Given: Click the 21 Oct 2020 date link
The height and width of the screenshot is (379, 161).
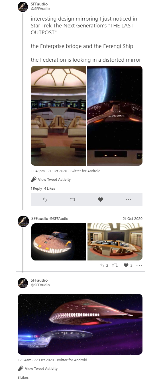Looking at the screenshot, I should (x=133, y=218).
